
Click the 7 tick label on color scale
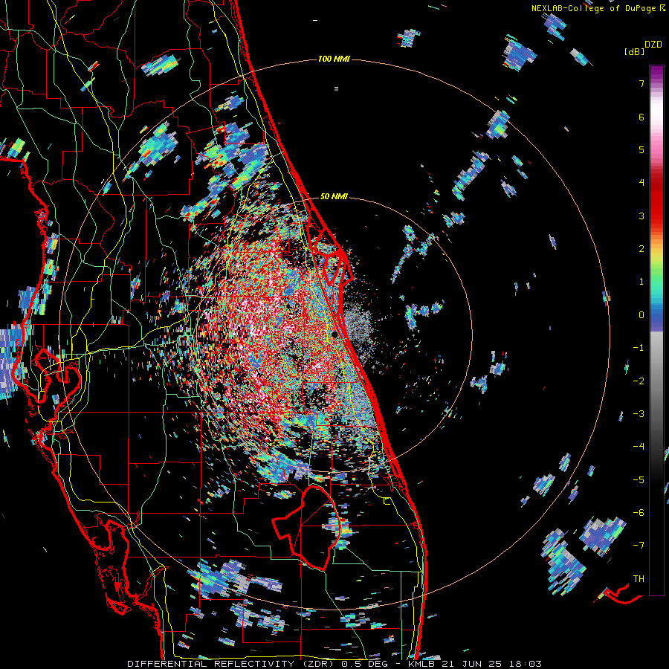click(641, 83)
